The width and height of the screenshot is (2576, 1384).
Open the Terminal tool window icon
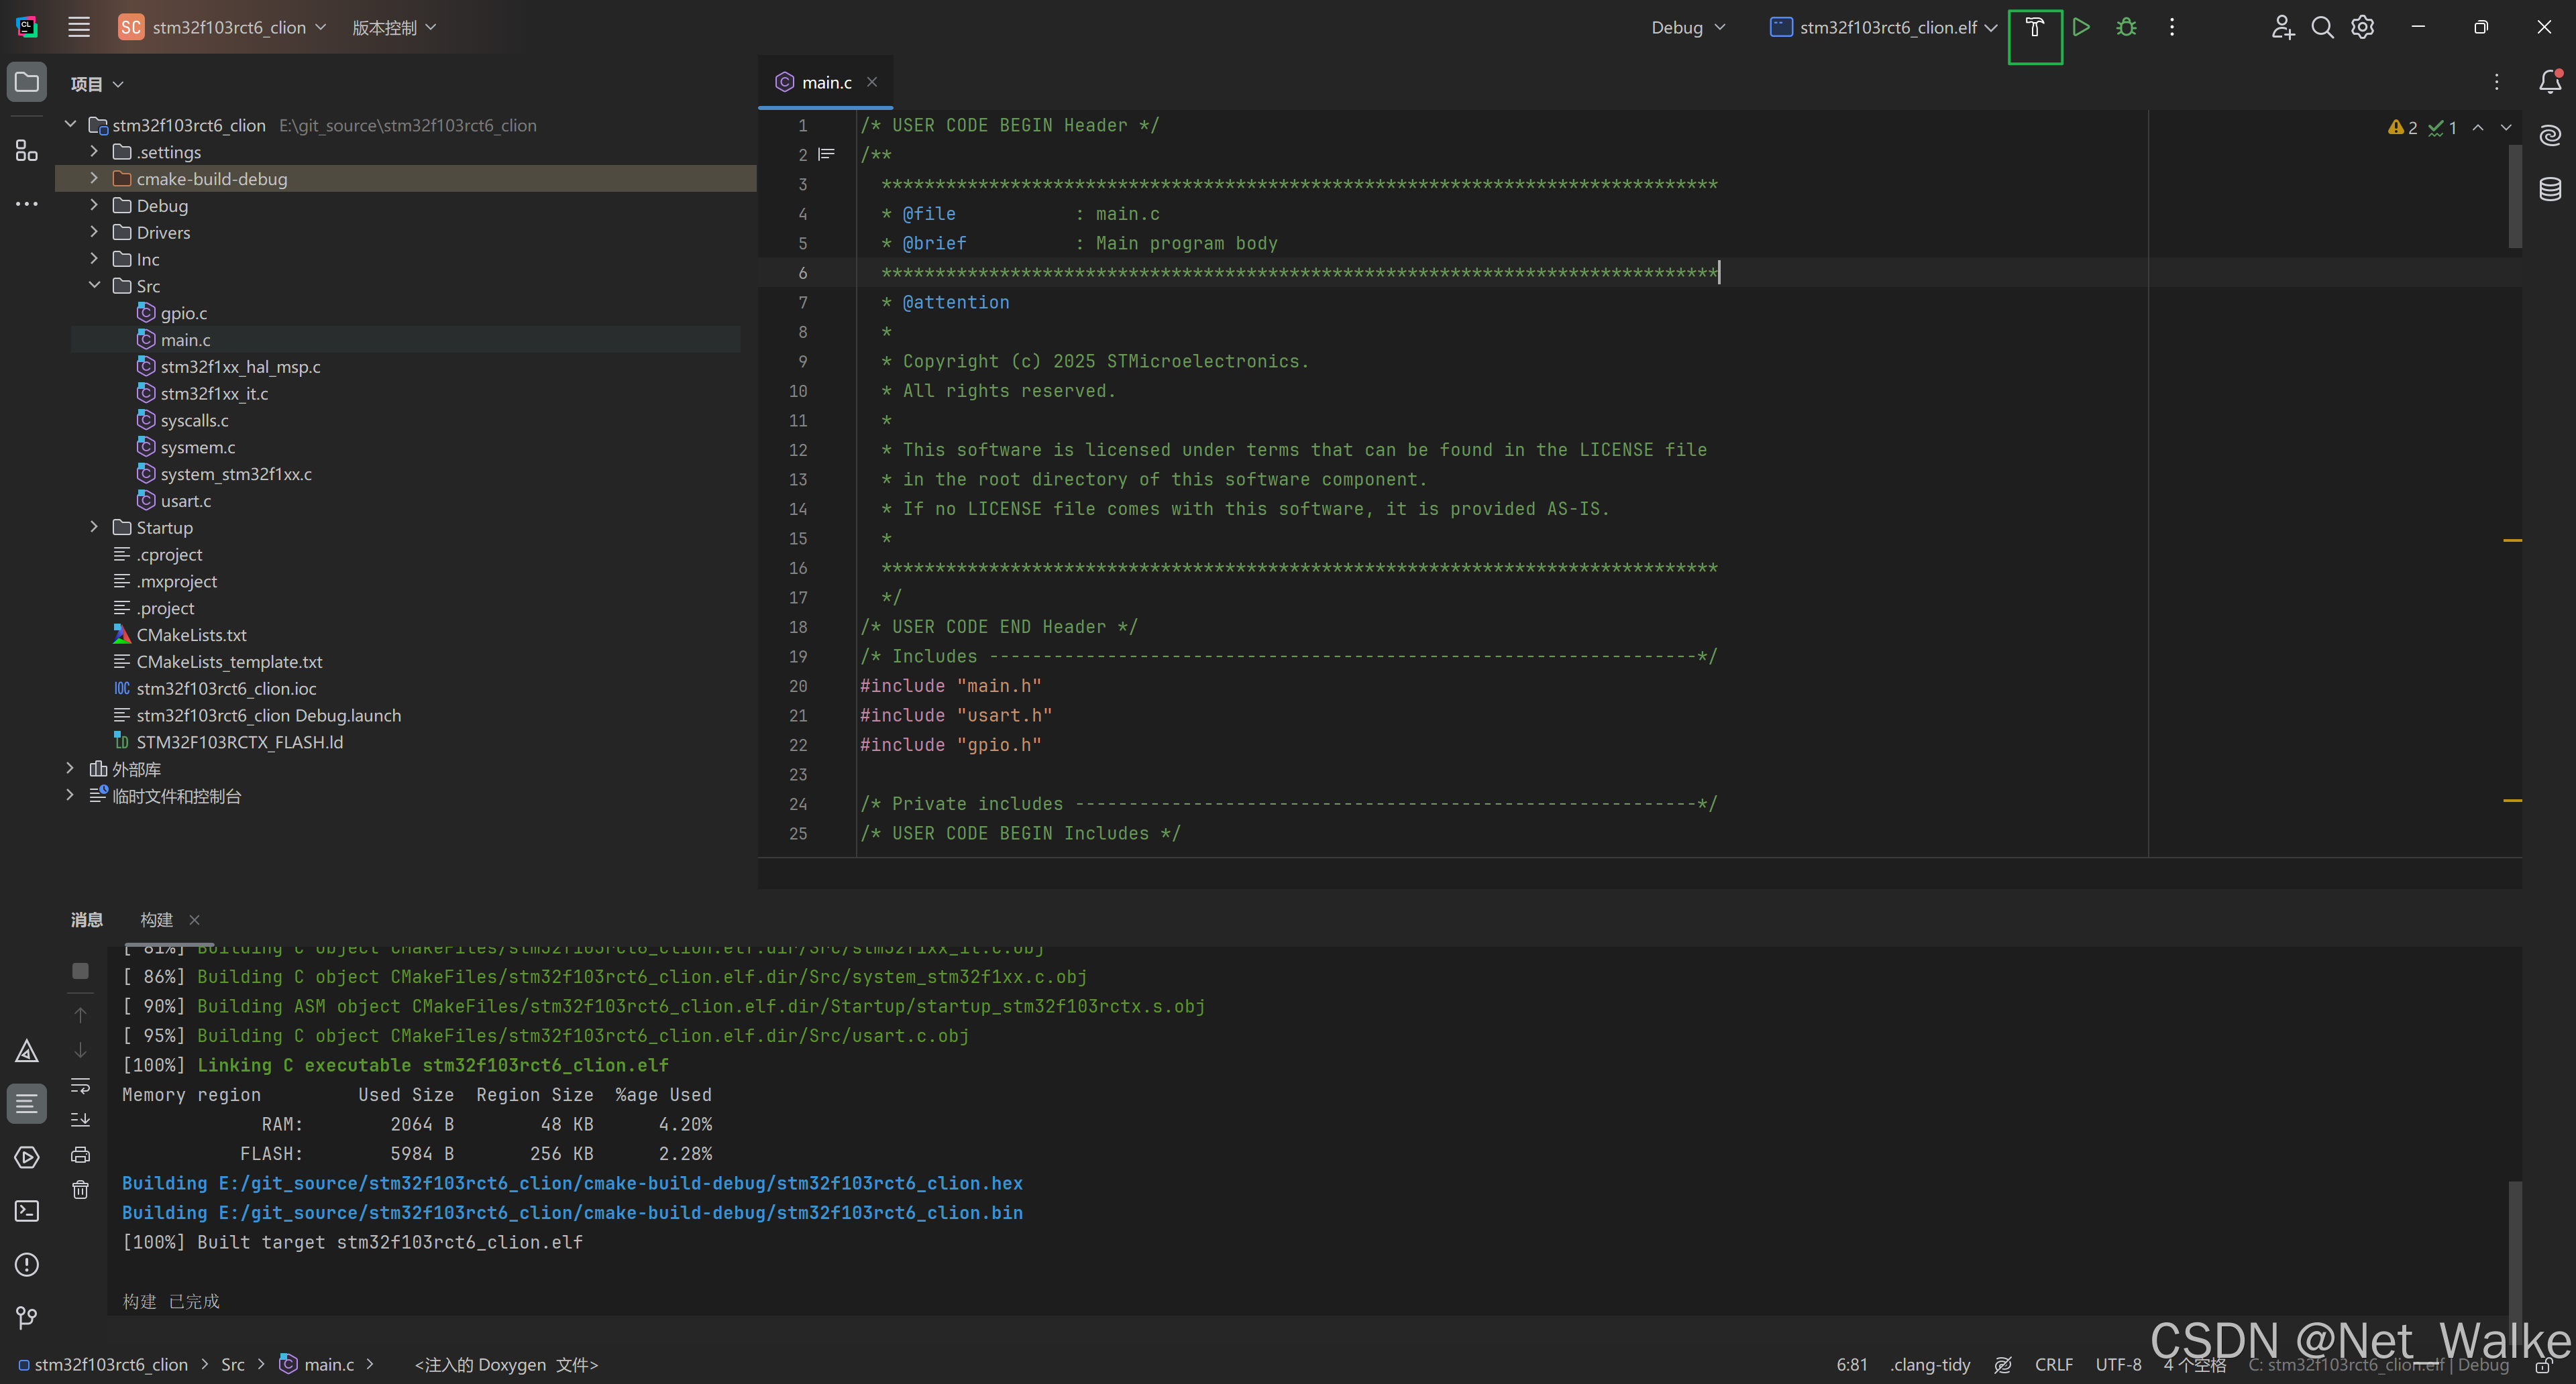[27, 1211]
